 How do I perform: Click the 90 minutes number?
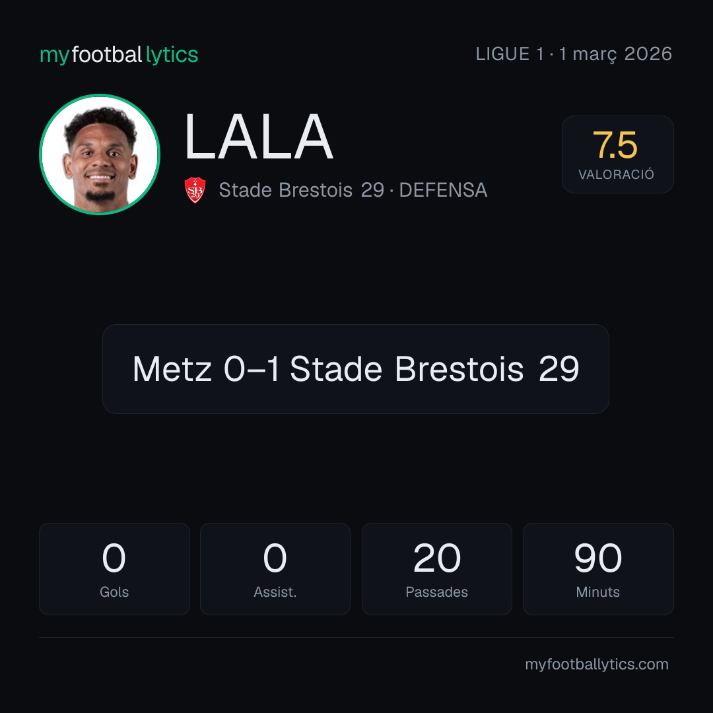tap(598, 558)
